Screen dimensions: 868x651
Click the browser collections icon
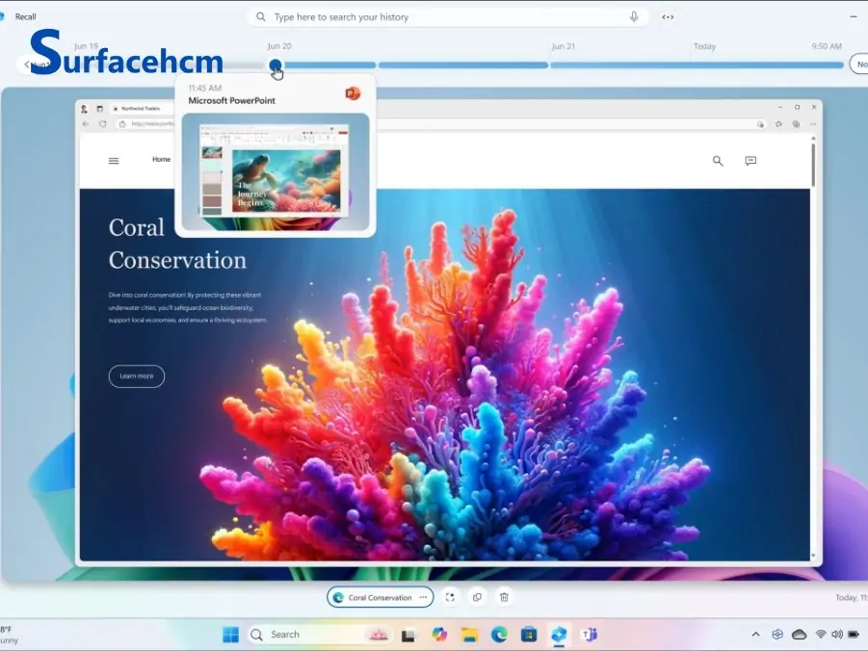[x=796, y=124]
